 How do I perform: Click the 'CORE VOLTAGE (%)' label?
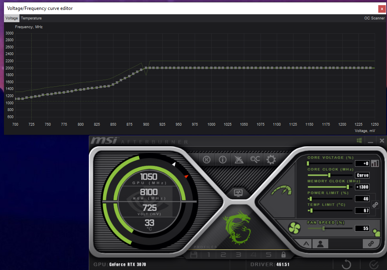click(330, 157)
